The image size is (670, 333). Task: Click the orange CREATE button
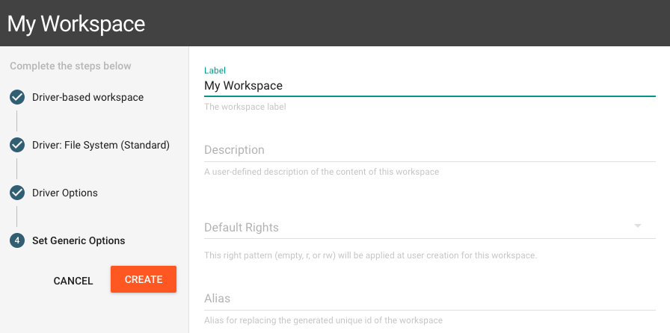pos(144,279)
